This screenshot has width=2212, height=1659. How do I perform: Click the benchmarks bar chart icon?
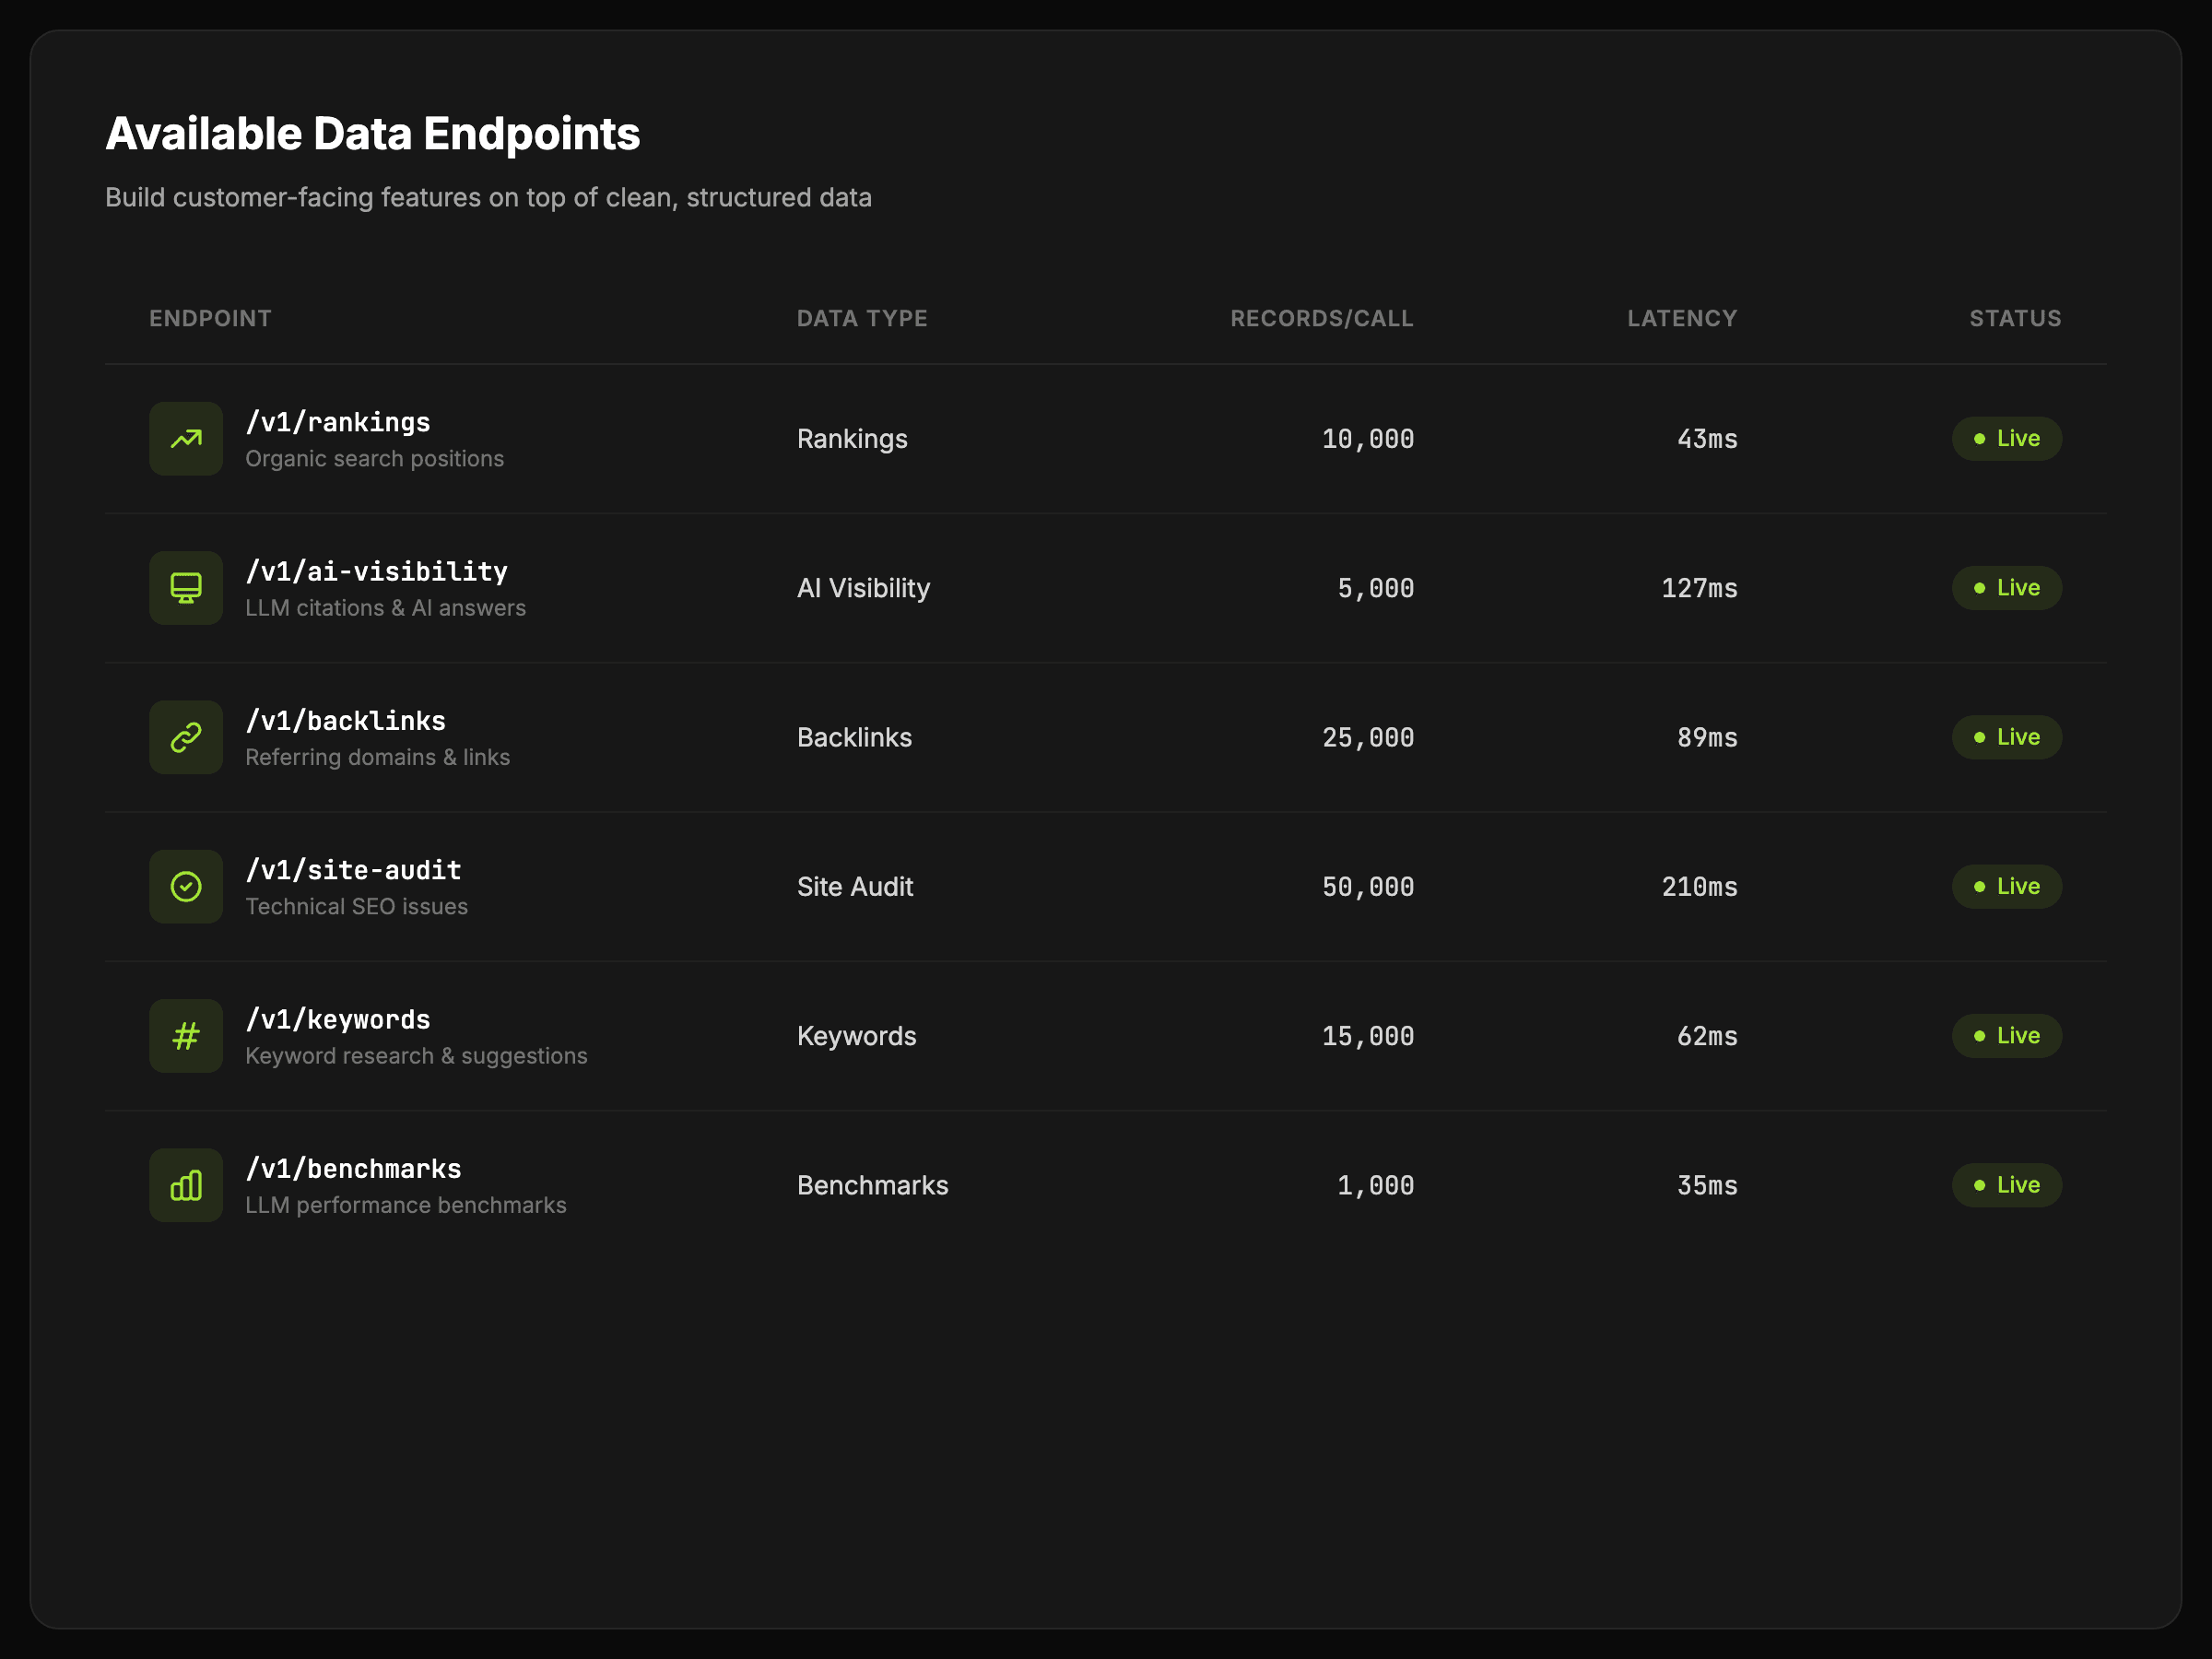186,1185
